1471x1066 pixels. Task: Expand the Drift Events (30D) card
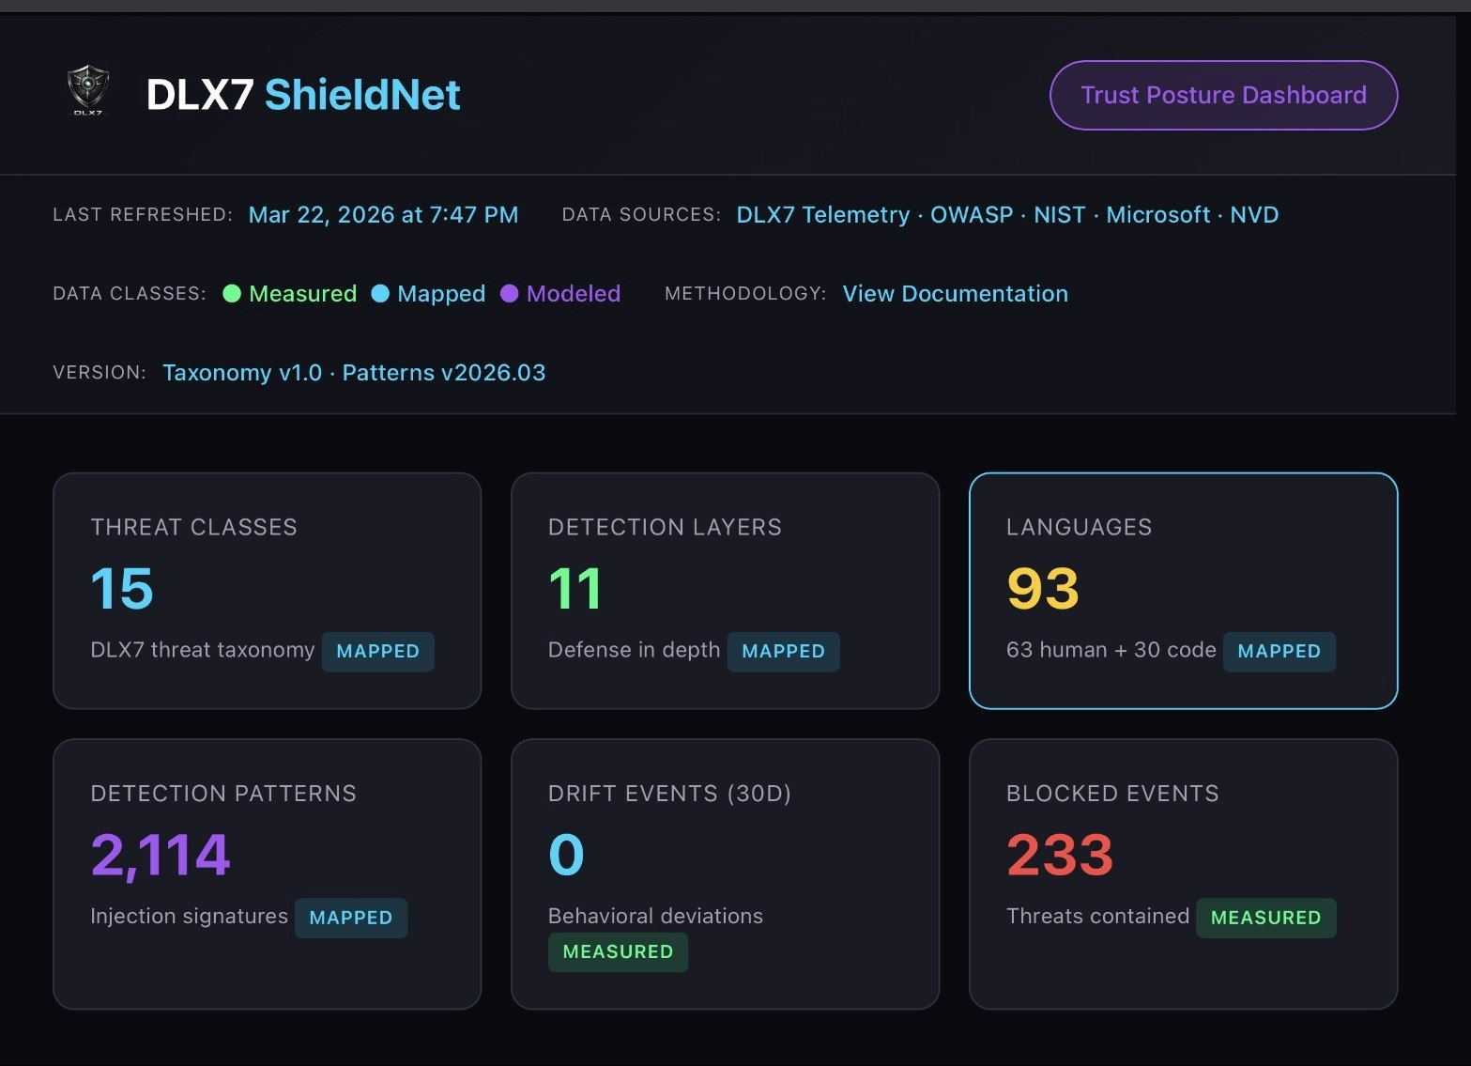[725, 873]
